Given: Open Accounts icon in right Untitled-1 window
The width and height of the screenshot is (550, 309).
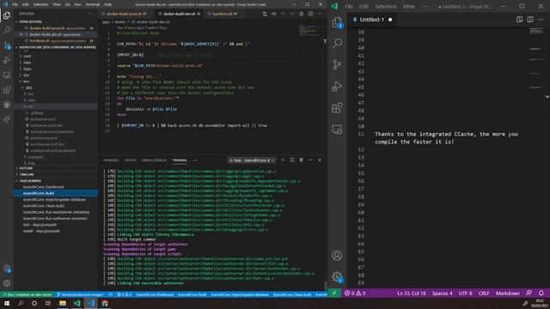Looking at the screenshot, I should pos(337,256).
